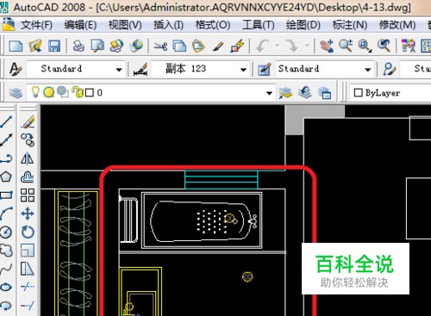Copy selection with the Copy icon
The width and height of the screenshot is (431, 316).
(x=179, y=46)
